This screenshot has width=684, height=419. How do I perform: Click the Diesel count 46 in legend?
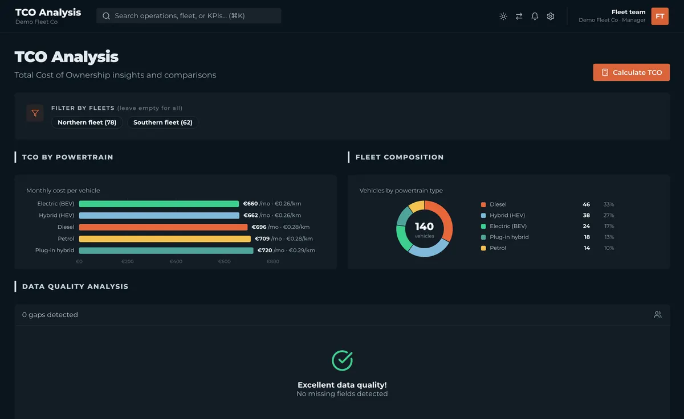587,204
